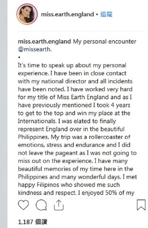Open miss.earth.england profile from the header
Viewport: 148px width, 228px height.
(67, 15)
